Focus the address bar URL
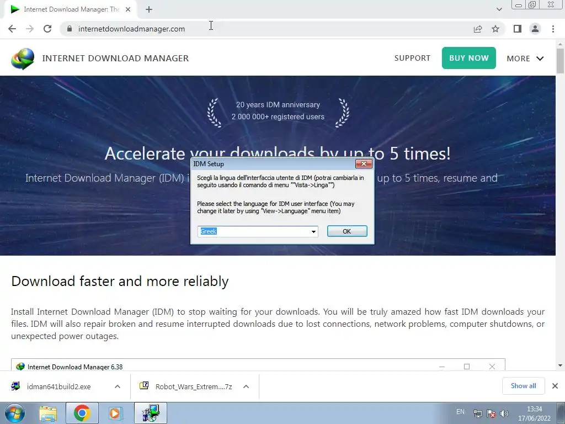Viewport: 565px width, 424px height. (x=131, y=29)
